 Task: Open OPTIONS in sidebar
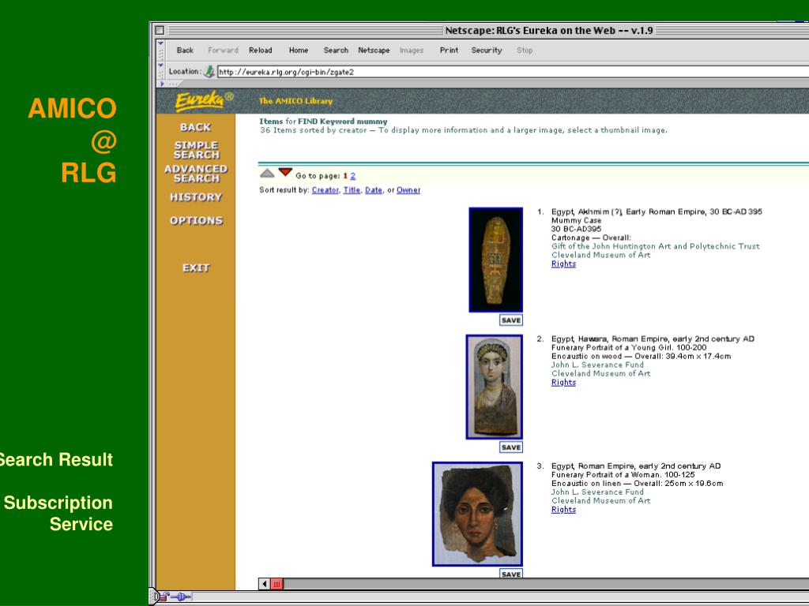coord(196,221)
